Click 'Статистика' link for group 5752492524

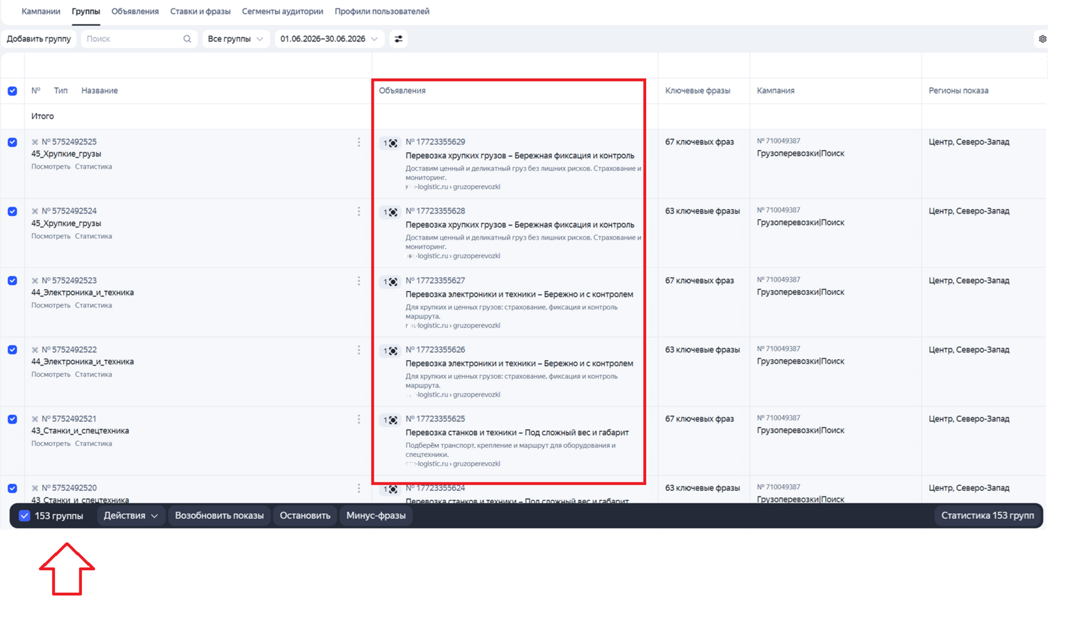click(94, 236)
